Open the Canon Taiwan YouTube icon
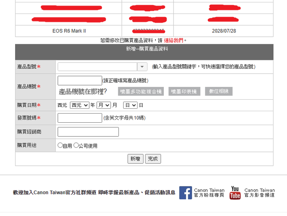287x216 pixels. click(x=235, y=193)
